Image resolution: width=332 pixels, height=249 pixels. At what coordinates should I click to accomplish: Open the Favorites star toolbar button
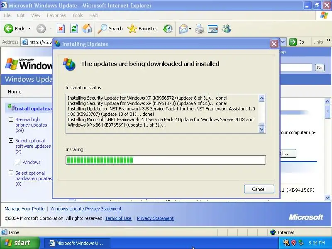[142, 29]
